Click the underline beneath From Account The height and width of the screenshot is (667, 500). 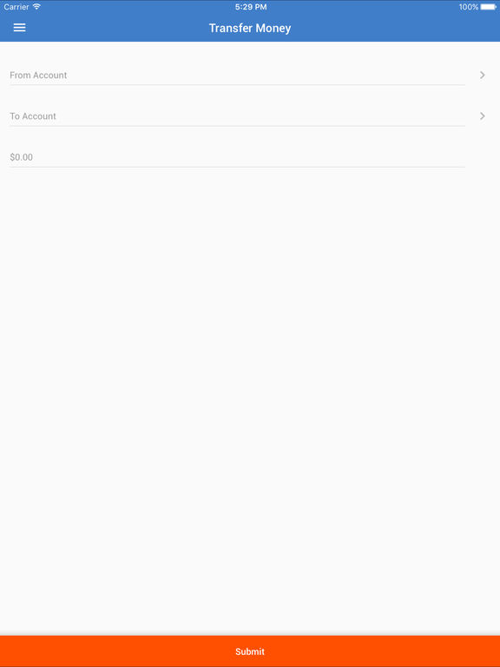[x=237, y=84]
